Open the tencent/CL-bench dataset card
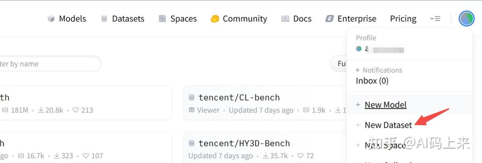 (x=239, y=97)
